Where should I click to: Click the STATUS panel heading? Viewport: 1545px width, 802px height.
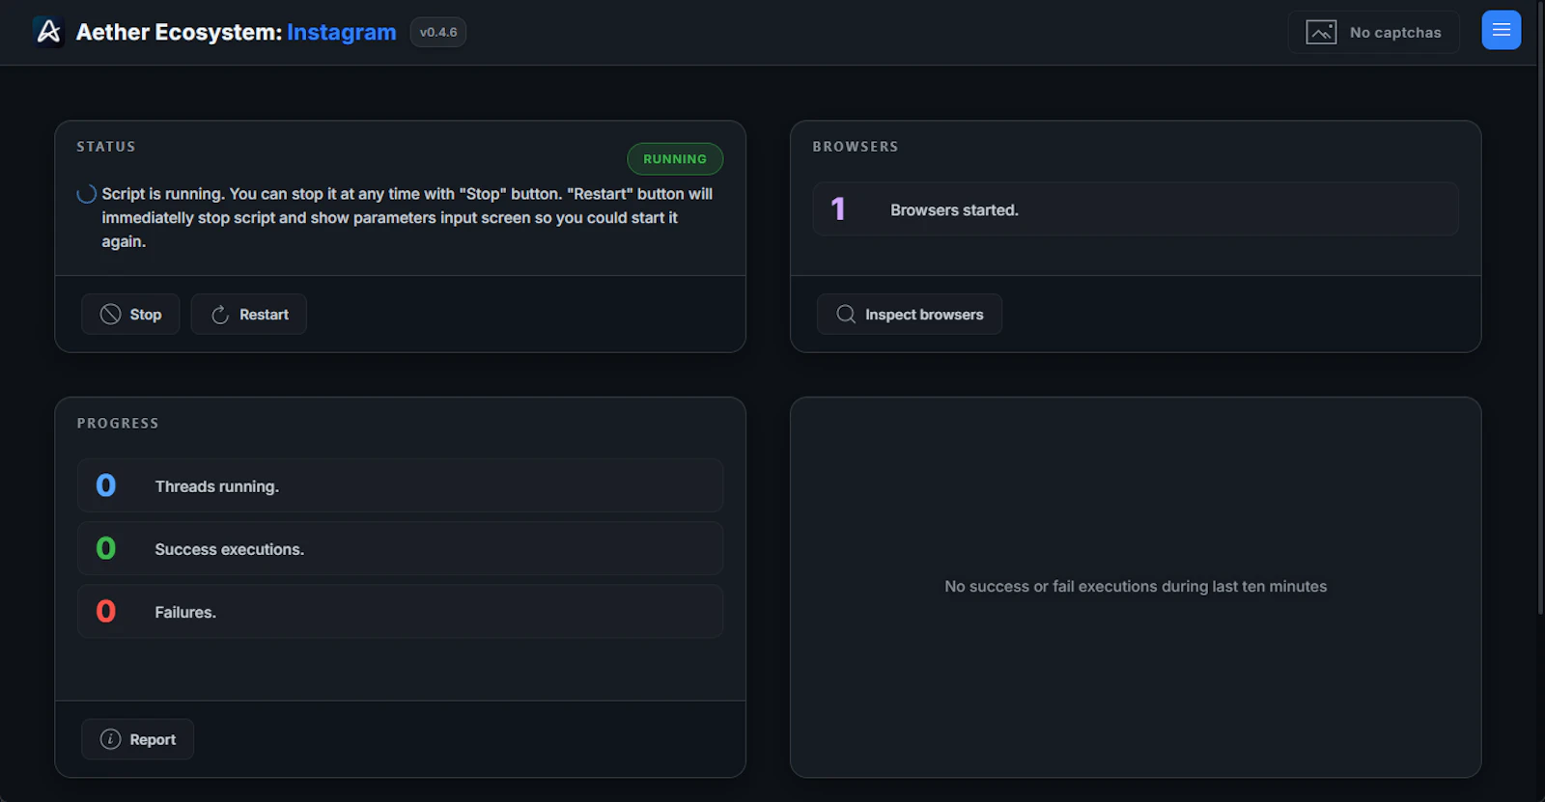(106, 147)
